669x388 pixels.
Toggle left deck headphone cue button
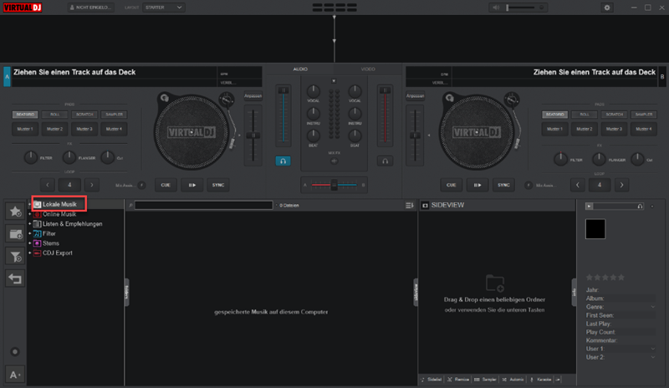pos(283,161)
